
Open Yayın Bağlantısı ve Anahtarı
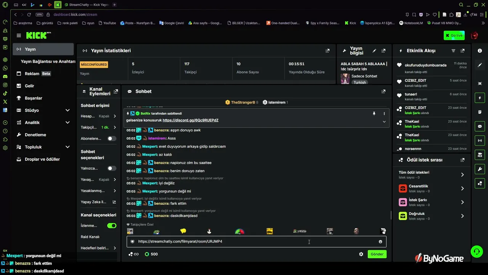48,61
